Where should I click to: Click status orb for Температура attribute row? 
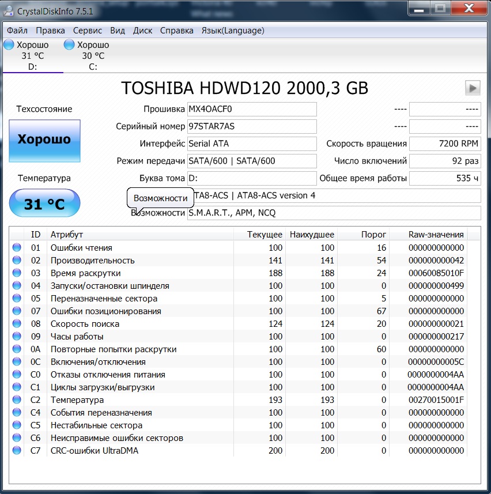(17, 400)
